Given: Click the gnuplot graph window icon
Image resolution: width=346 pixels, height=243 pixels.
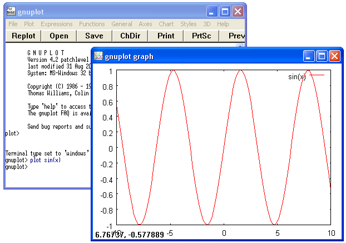Looking at the screenshot, I should point(98,56).
